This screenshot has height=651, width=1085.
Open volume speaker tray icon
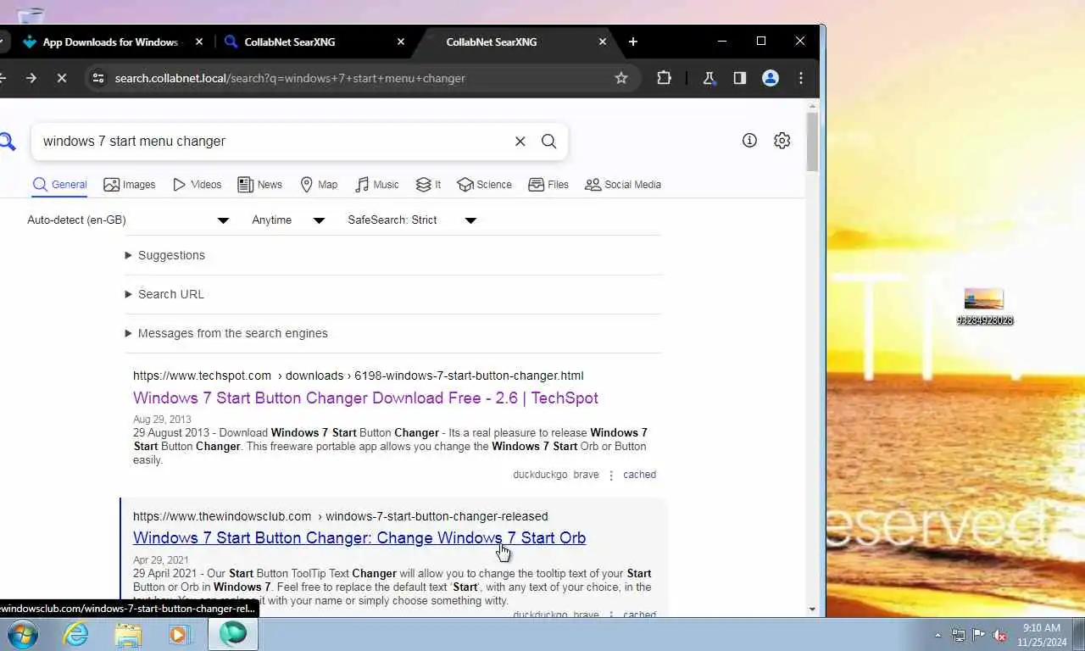pyautogui.click(x=999, y=635)
